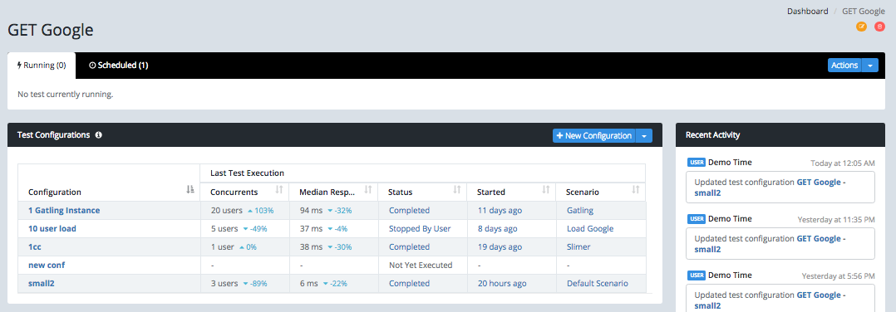This screenshot has width=896, height=312.
Task: Sort by Scenario column sort icon
Action: [x=635, y=189]
